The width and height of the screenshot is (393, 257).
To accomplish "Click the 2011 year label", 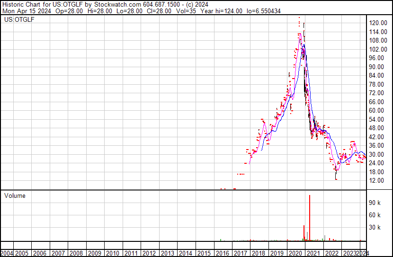I will 131,253.
